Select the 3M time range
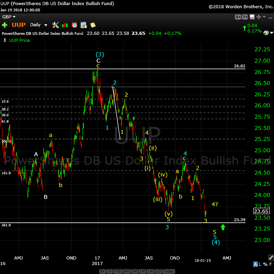The height and width of the screenshot is (274, 274). click(134, 271)
